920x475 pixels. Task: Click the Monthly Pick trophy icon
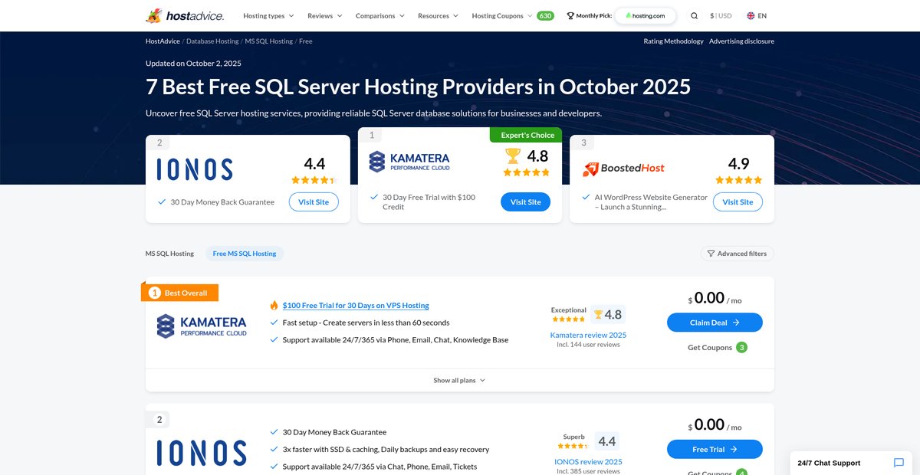coord(570,15)
